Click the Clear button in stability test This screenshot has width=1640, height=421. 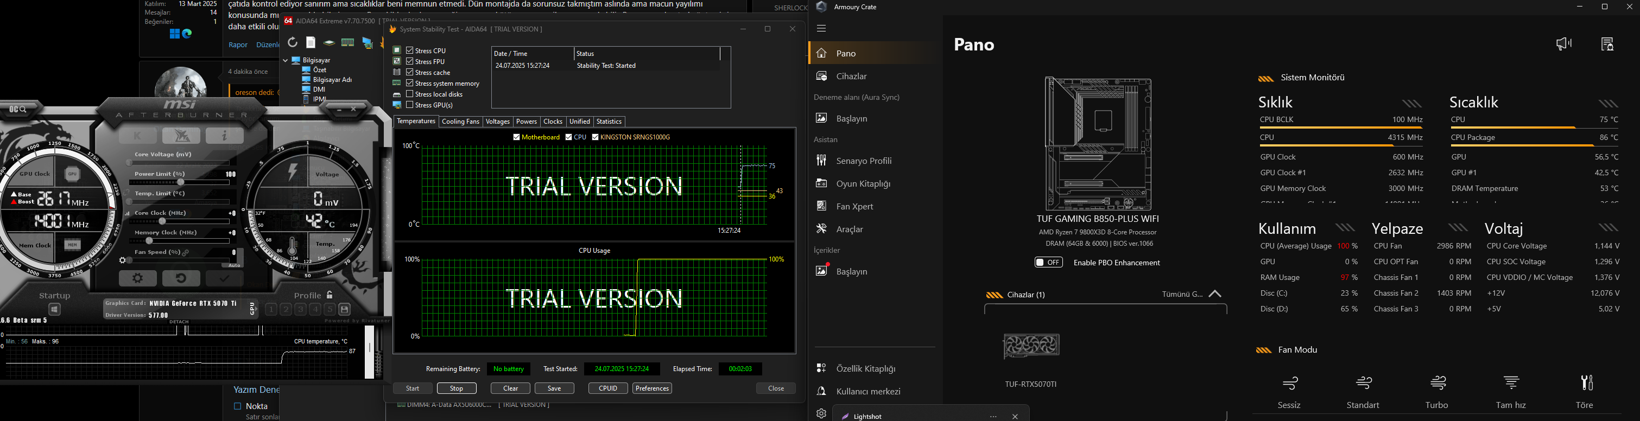[511, 388]
